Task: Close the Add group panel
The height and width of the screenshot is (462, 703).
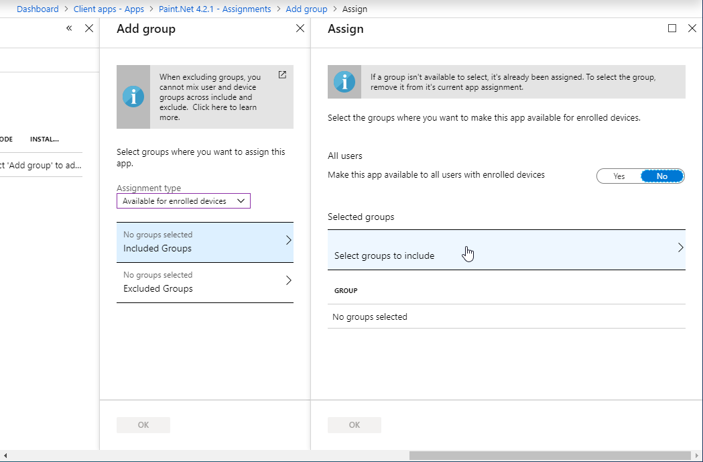Action: [x=300, y=29]
